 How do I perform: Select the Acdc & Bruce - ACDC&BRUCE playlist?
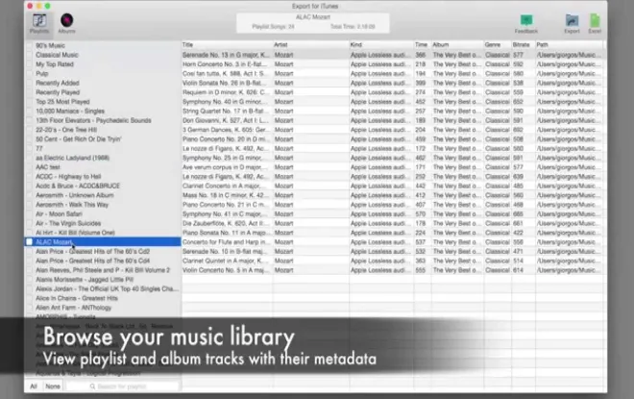pos(78,186)
